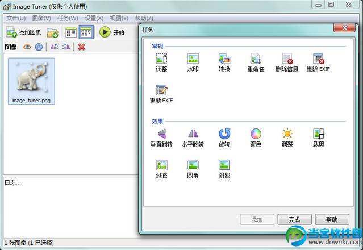Close the 任务 dialog
This screenshot has width=363, height=250.
[344, 28]
